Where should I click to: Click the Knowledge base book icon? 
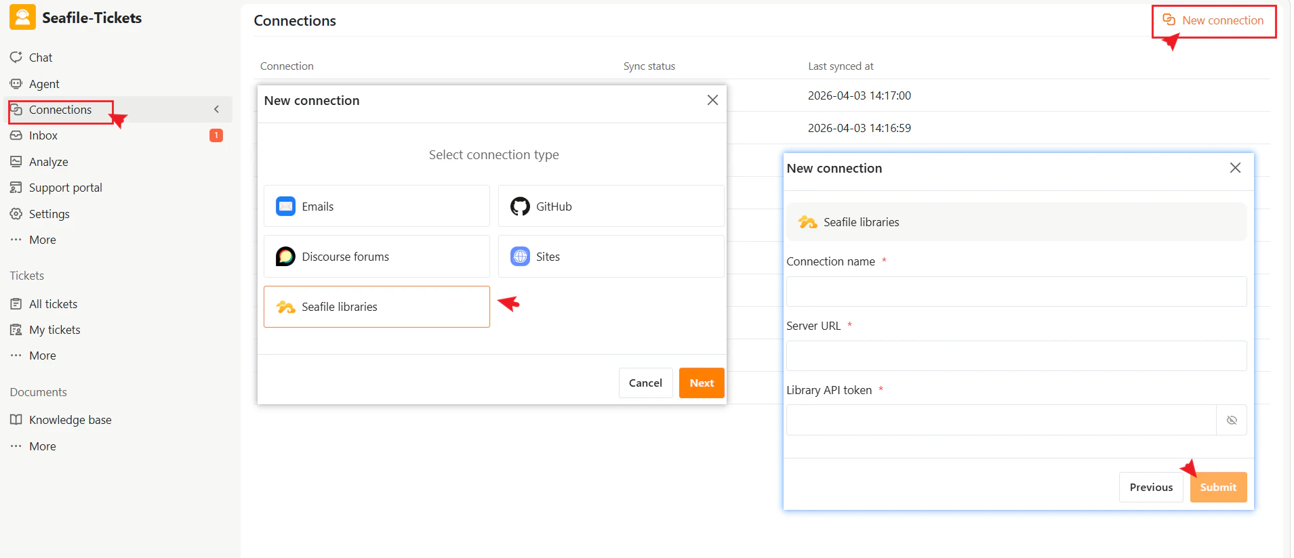click(16, 419)
